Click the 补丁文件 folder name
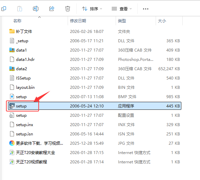This screenshot has width=200, height=180. click(24, 32)
